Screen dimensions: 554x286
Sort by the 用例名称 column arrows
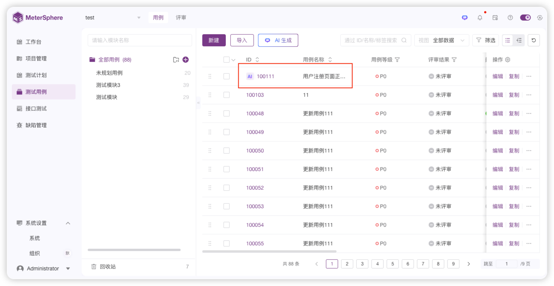click(x=330, y=60)
